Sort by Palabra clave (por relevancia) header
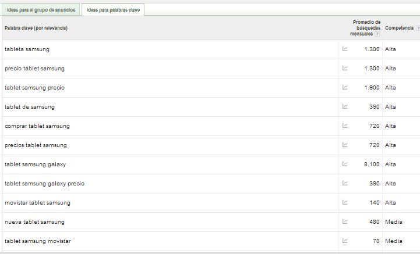This screenshot has height=254, width=420. [36, 28]
